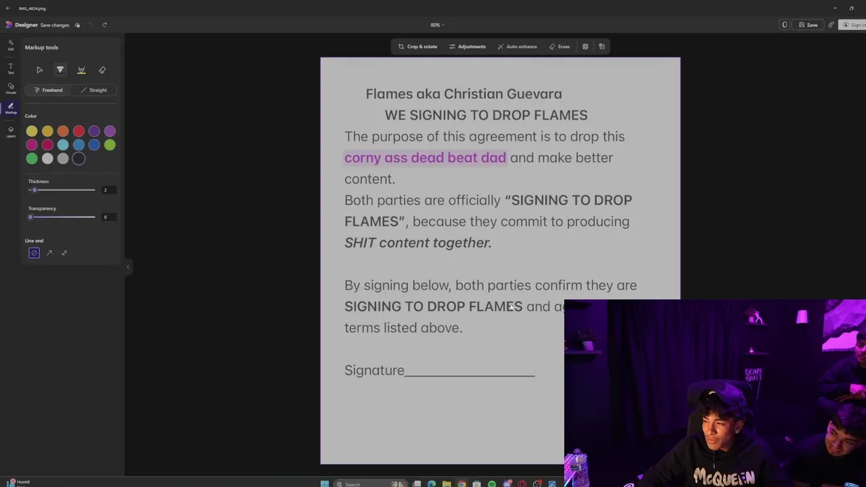Click the device icon left of Save
Image resolution: width=866 pixels, height=487 pixels.
(784, 25)
